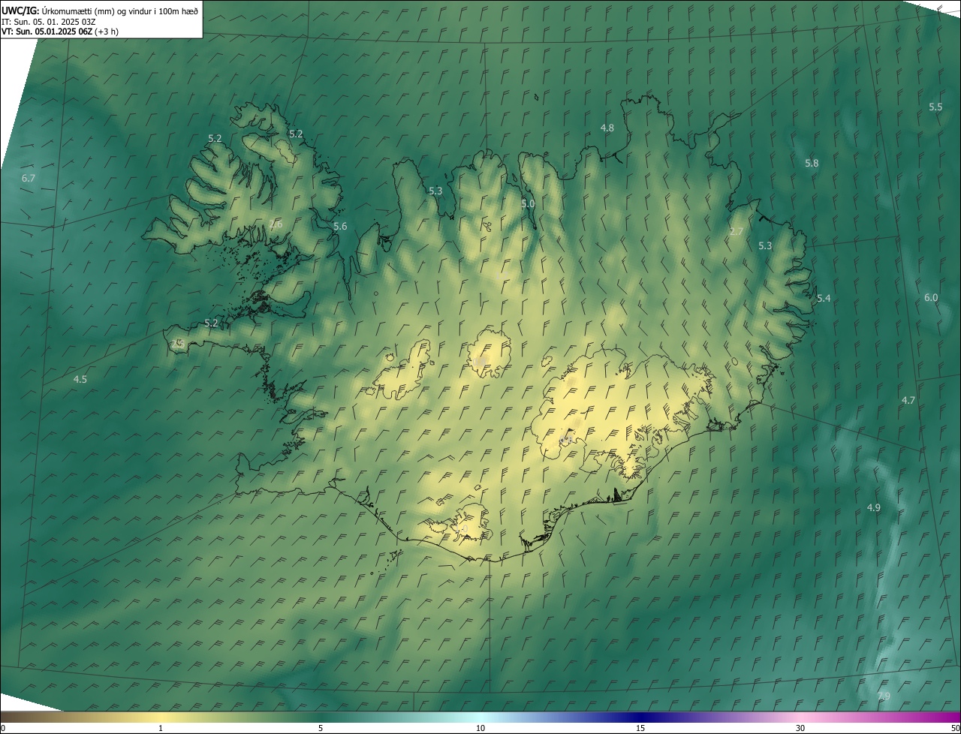Select the valid time line 'VT: Sun. 05.01.2025 06Z (+3 h)'
Image resolution: width=961 pixels, height=734 pixels.
[60, 32]
